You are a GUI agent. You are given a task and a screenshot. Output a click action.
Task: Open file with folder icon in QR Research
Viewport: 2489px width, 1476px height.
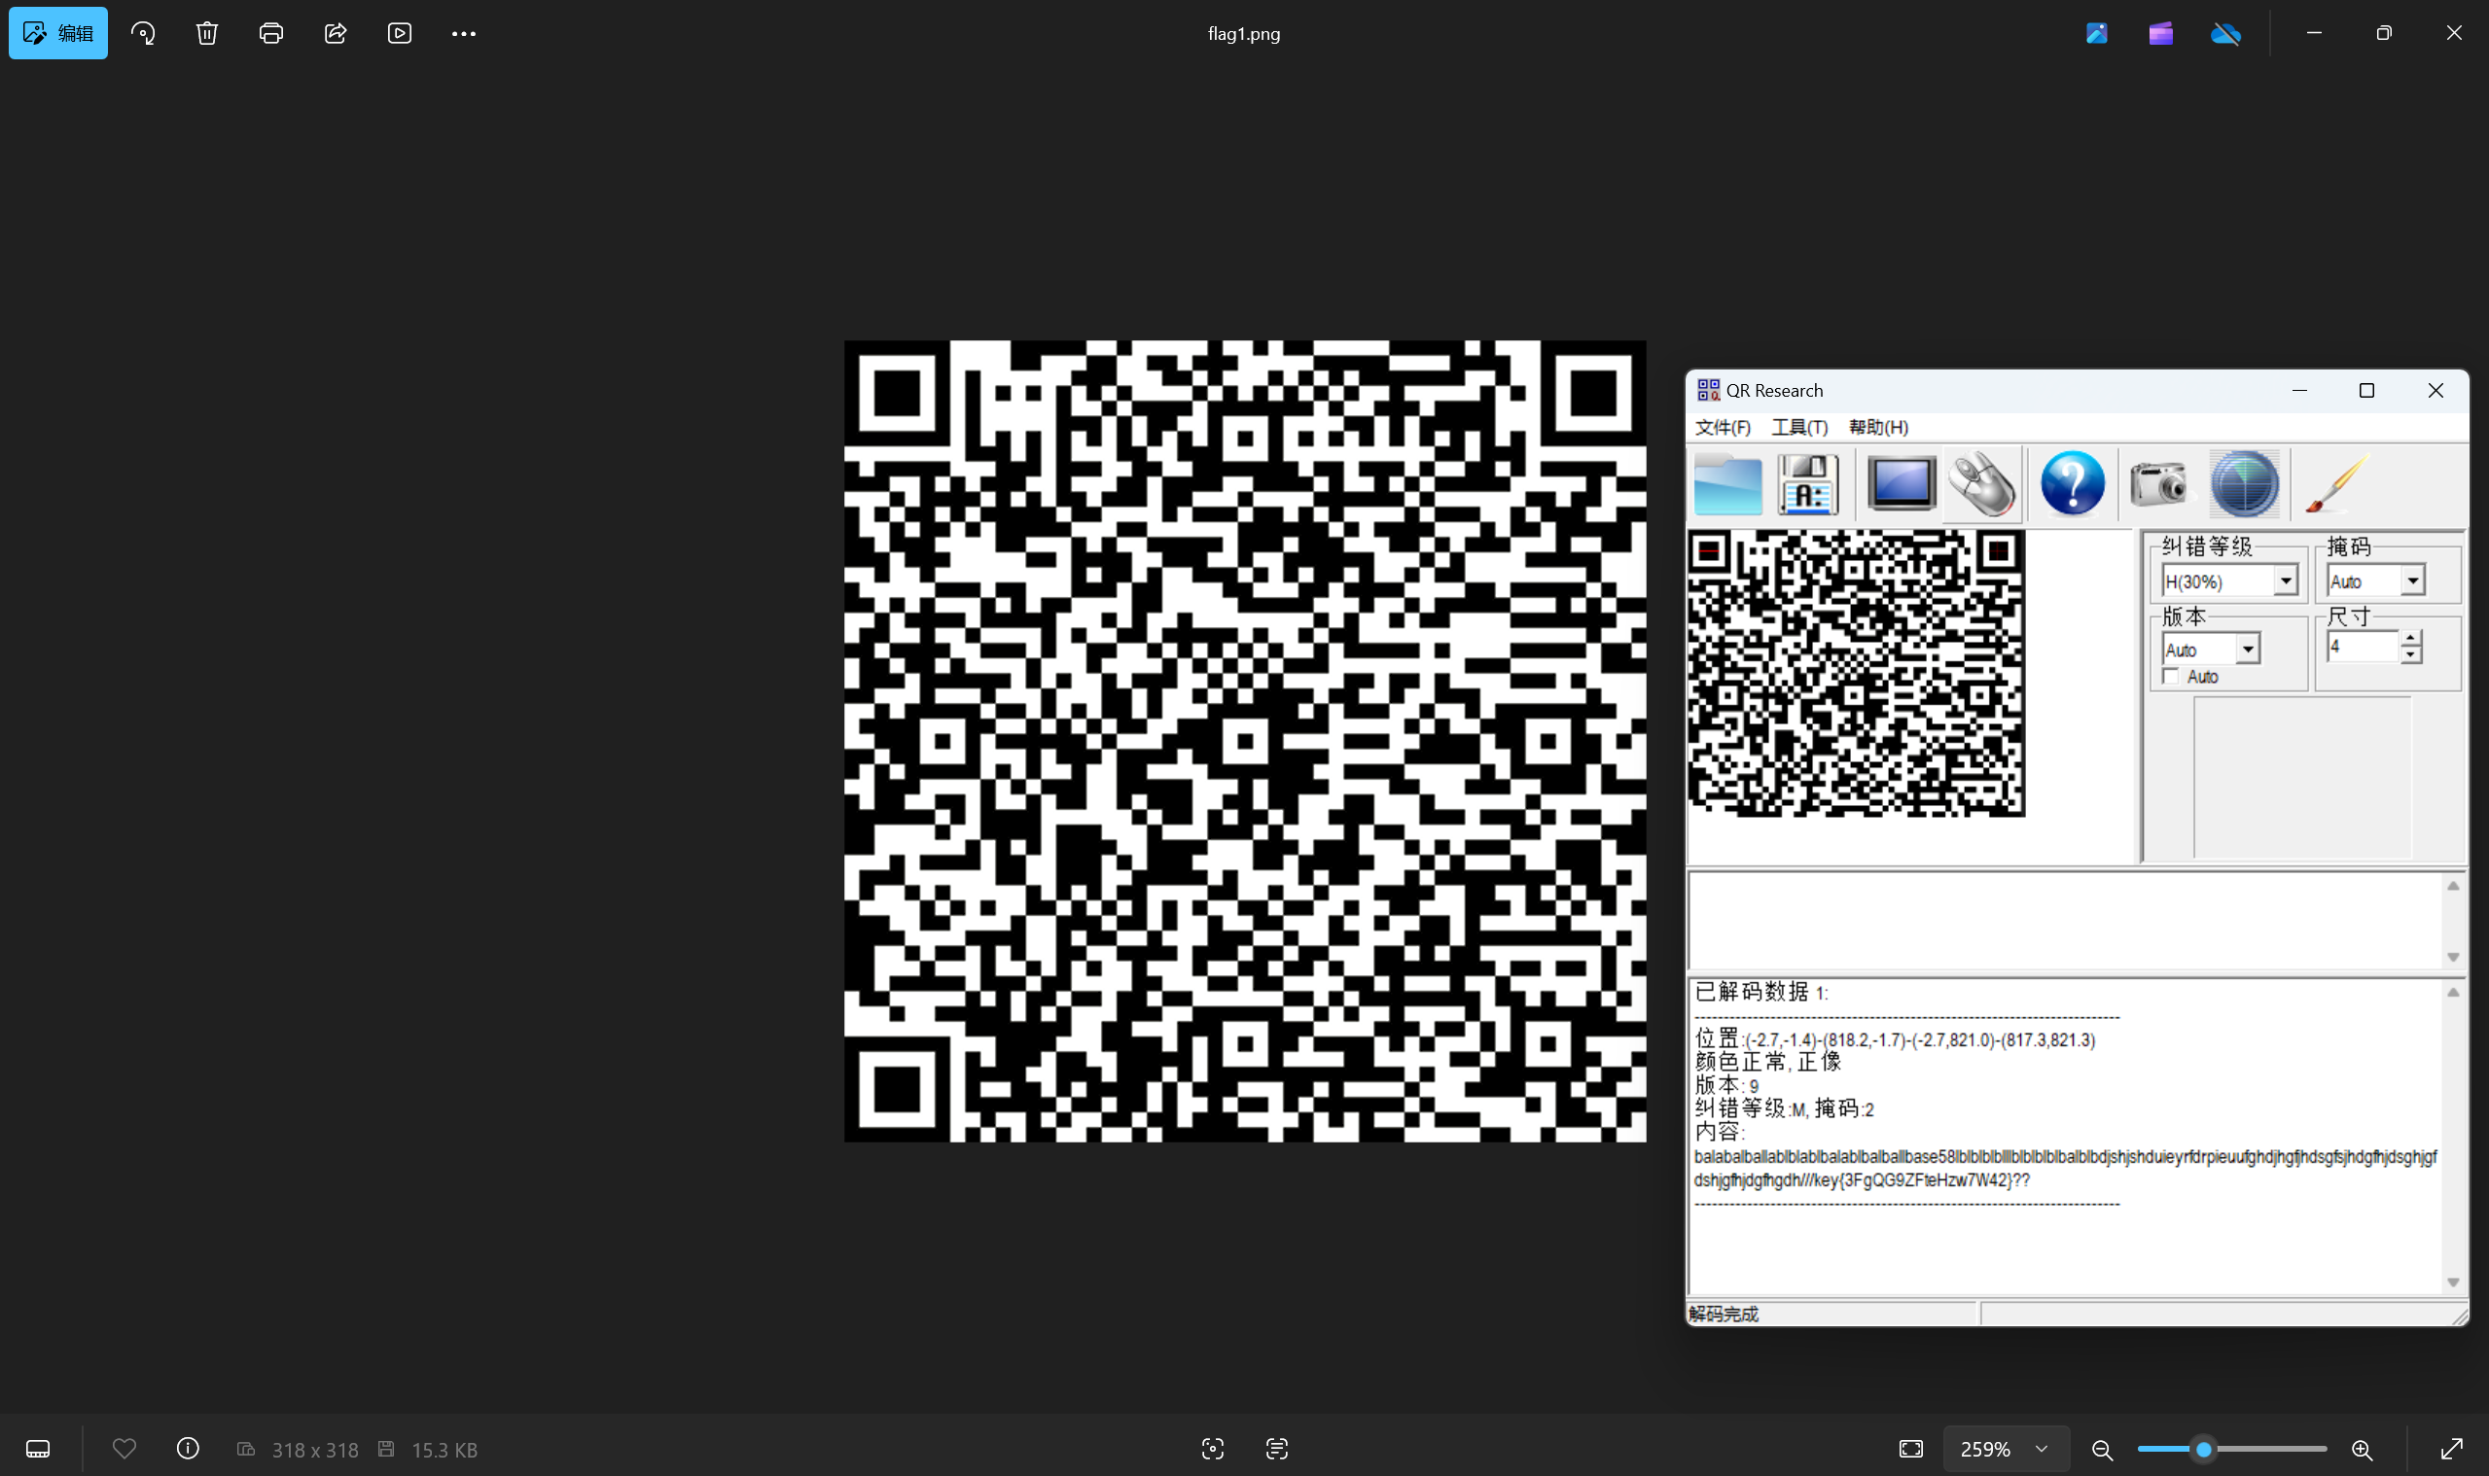coord(1728,484)
